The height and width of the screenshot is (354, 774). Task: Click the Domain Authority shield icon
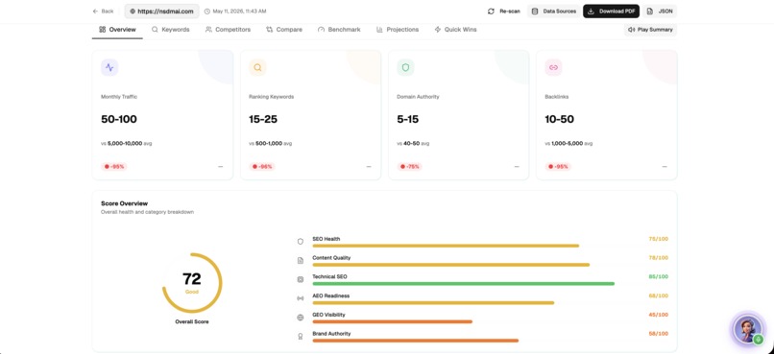[405, 67]
